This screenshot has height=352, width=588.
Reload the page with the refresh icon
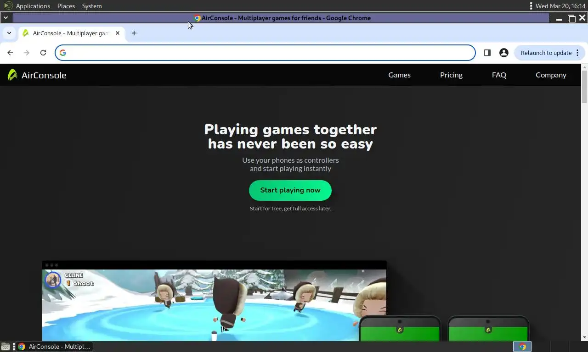[43, 53]
